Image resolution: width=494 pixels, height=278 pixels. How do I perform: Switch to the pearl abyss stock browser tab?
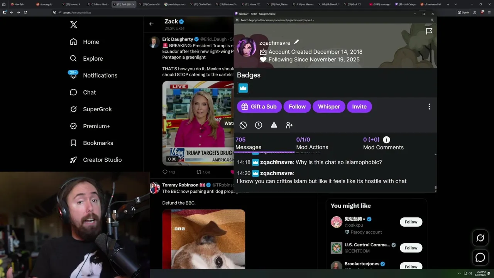174,4
